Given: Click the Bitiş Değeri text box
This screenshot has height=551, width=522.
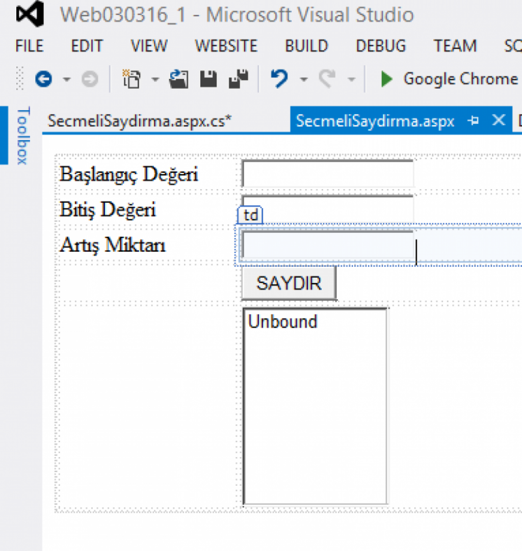Looking at the screenshot, I should (x=328, y=209).
